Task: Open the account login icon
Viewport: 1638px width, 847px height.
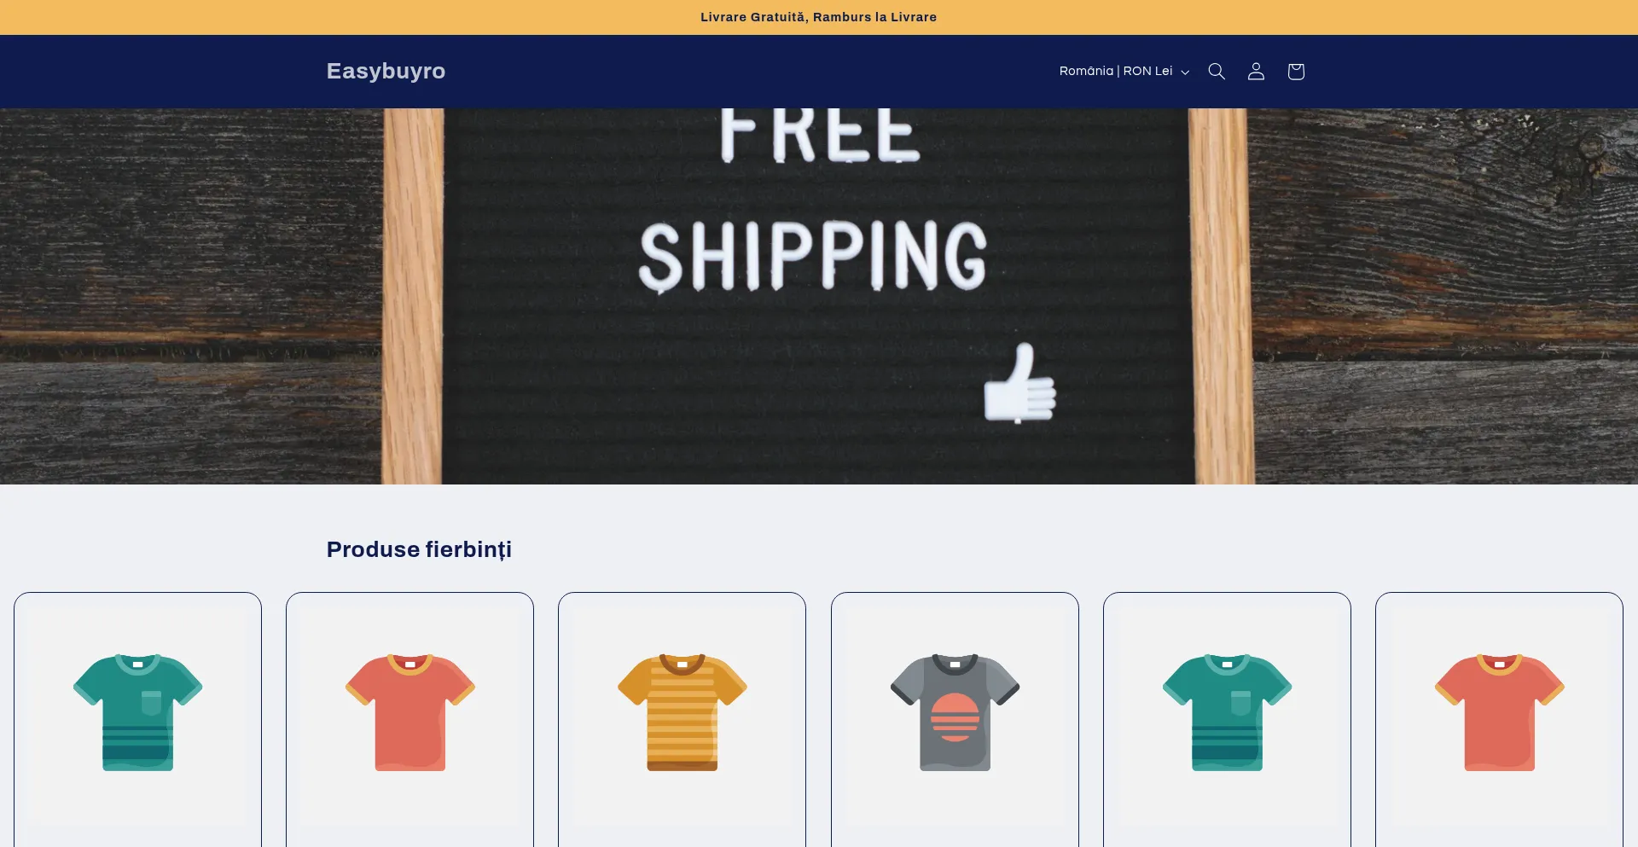Action: (x=1256, y=72)
